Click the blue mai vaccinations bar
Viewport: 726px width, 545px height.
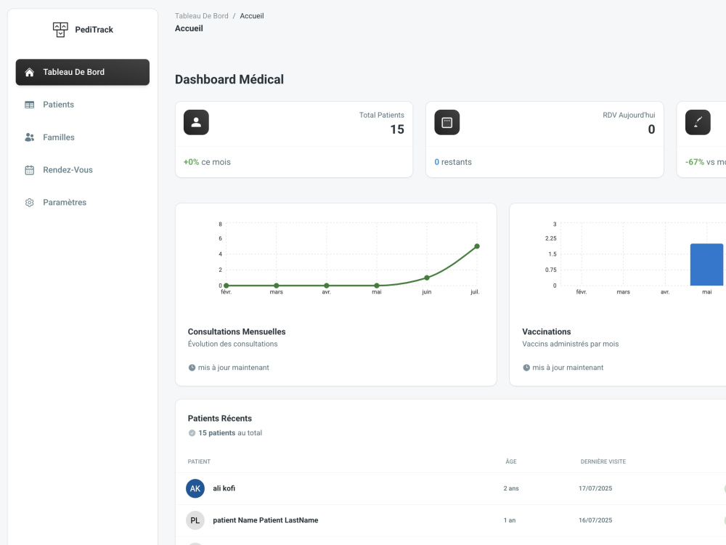click(x=706, y=265)
